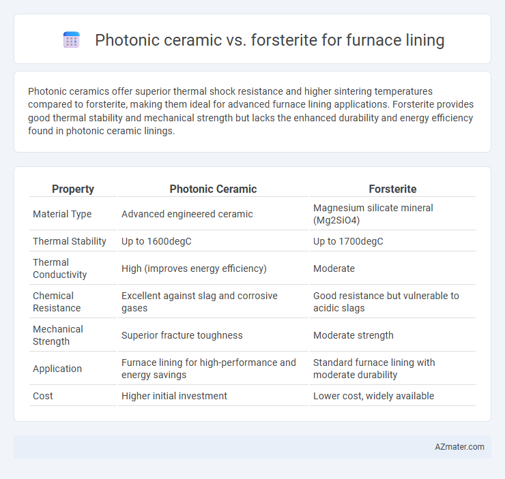Screen dimensions: 505x479
Task: Click 'Standard furnace lining with moderate durability'
Action: point(374,369)
